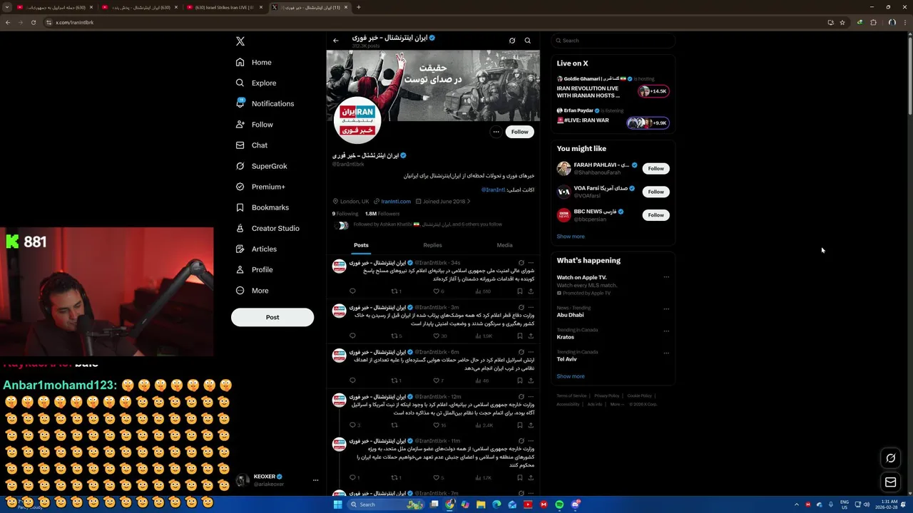
Task: Click Grok icon on the 11m-old post
Action: [x=521, y=441]
